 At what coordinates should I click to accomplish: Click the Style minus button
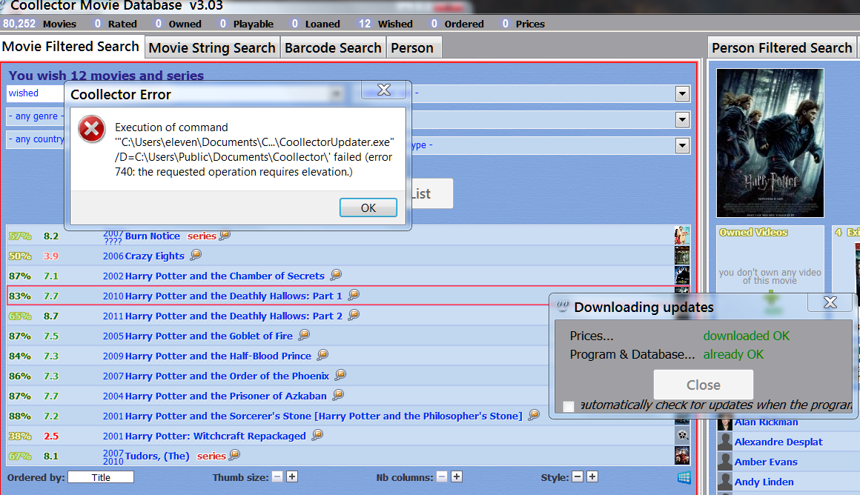click(x=578, y=477)
